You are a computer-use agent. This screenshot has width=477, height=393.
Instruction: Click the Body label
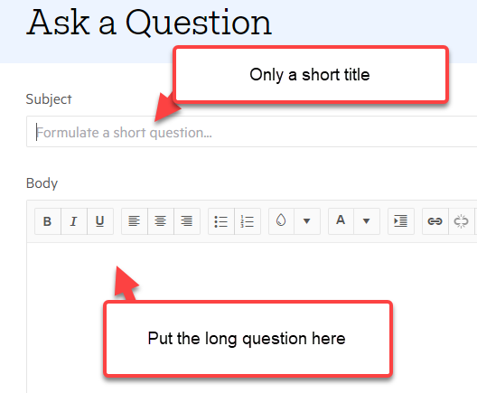[x=42, y=183]
